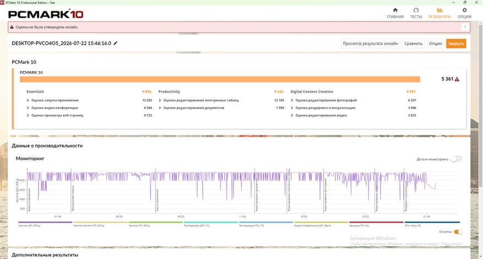Click the spreadsheet score 12 105

pos(279,100)
